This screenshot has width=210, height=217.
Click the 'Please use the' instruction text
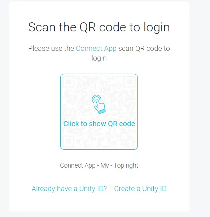[51, 48]
